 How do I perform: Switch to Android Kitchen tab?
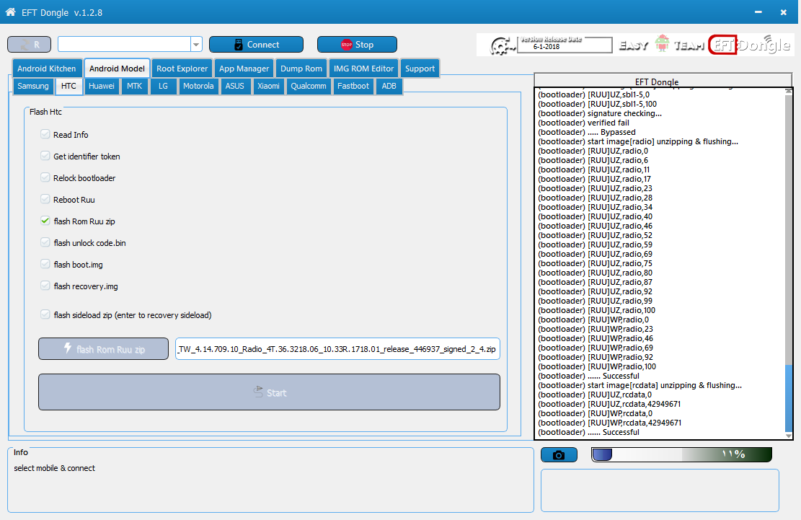tap(46, 69)
